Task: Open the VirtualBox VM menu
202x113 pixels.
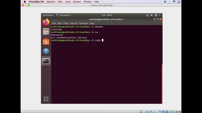Action: (36, 2)
